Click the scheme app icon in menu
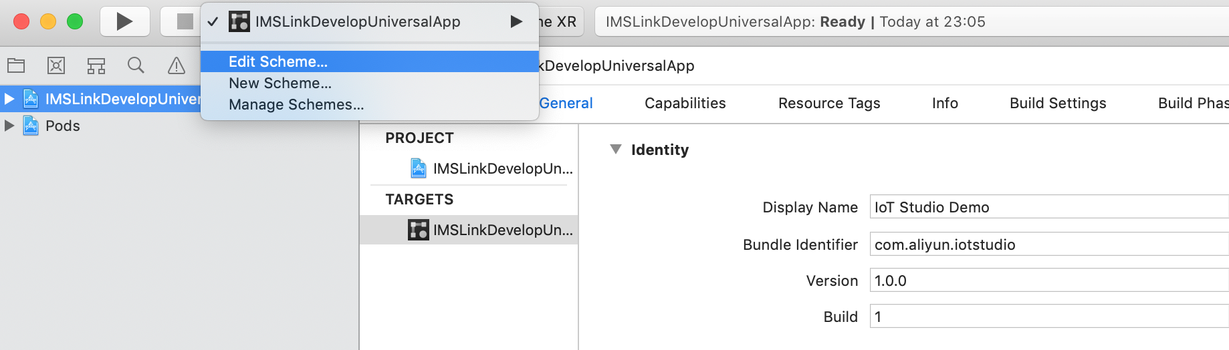The height and width of the screenshot is (350, 1229). click(239, 21)
